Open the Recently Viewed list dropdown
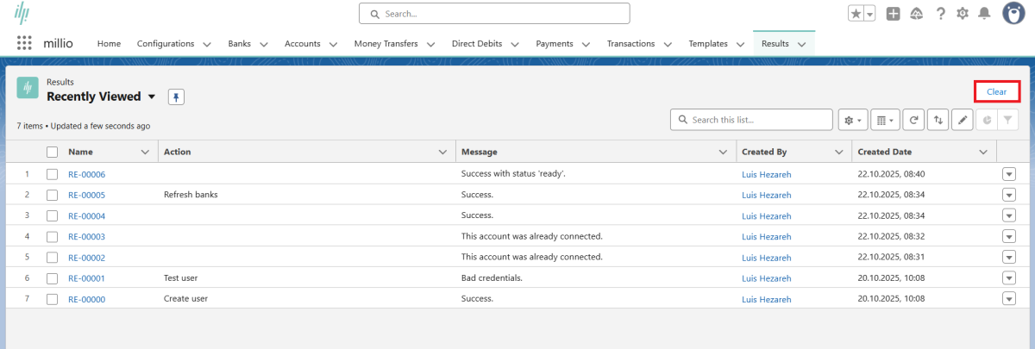This screenshot has width=1035, height=349. tap(152, 97)
